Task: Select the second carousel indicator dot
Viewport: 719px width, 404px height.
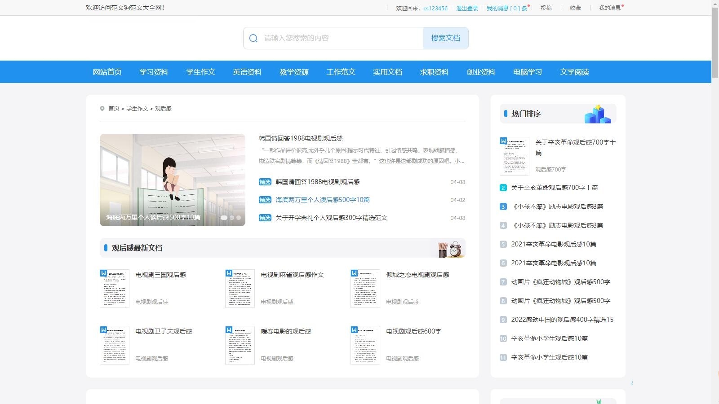Action: [x=232, y=217]
